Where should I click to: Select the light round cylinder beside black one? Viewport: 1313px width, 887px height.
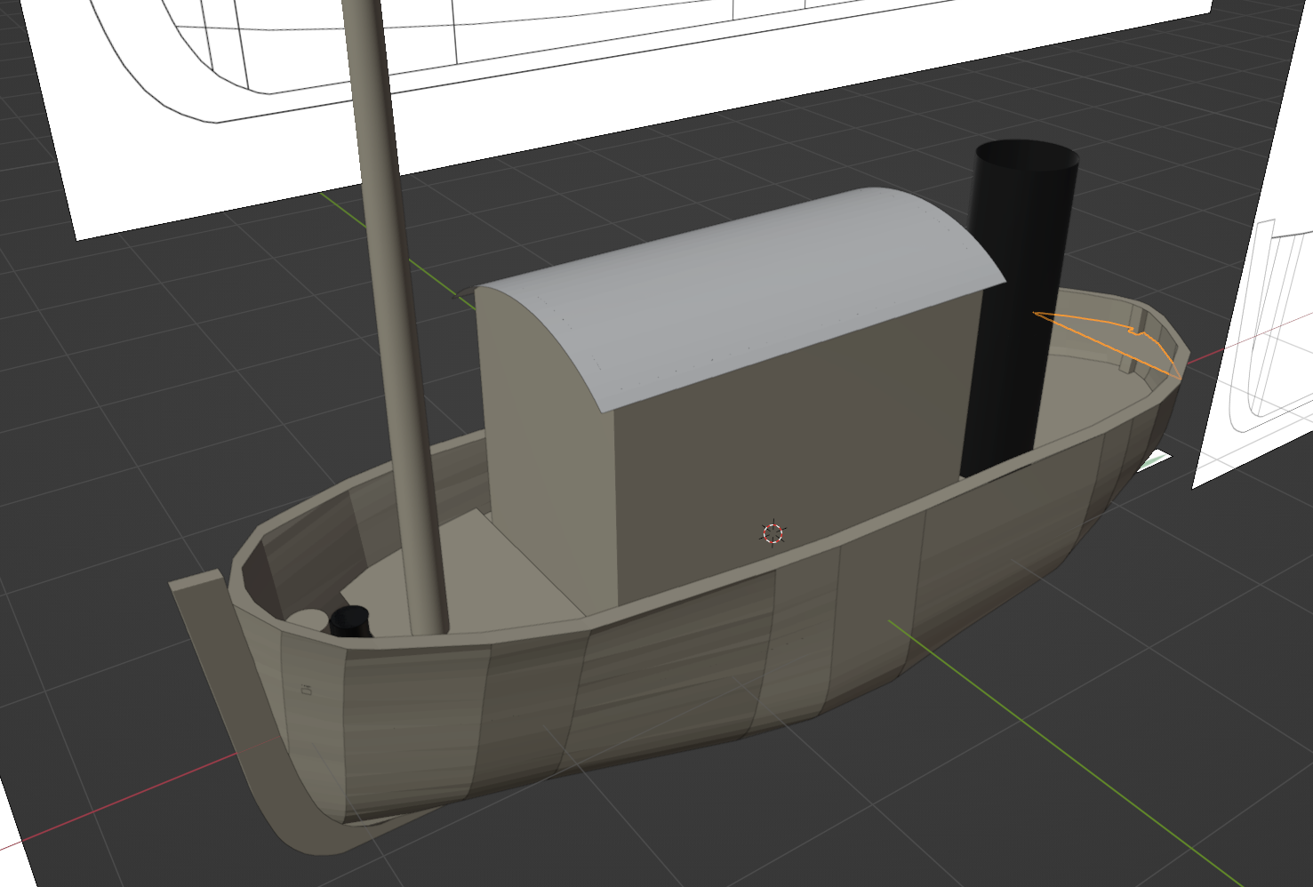click(x=307, y=620)
